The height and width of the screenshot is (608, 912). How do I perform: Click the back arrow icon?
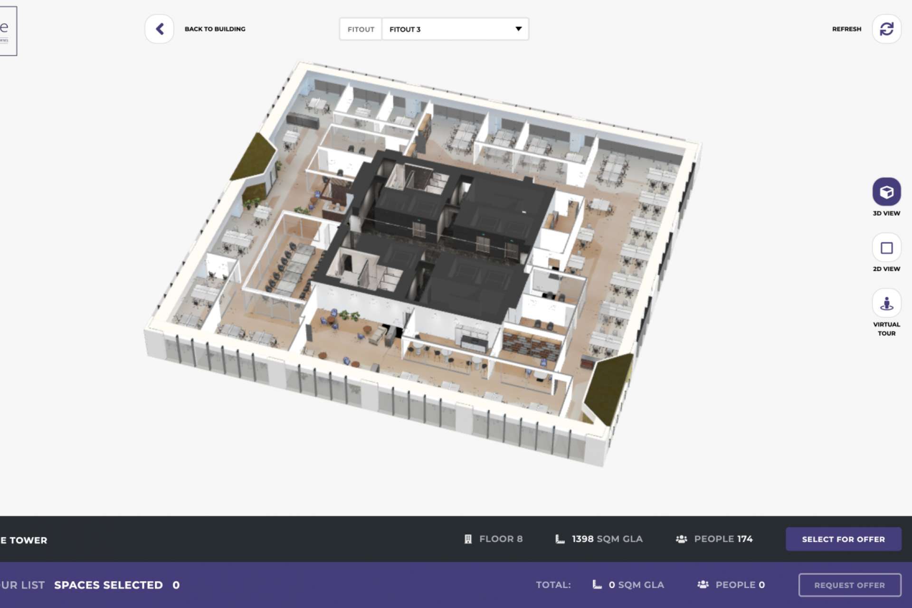point(160,29)
